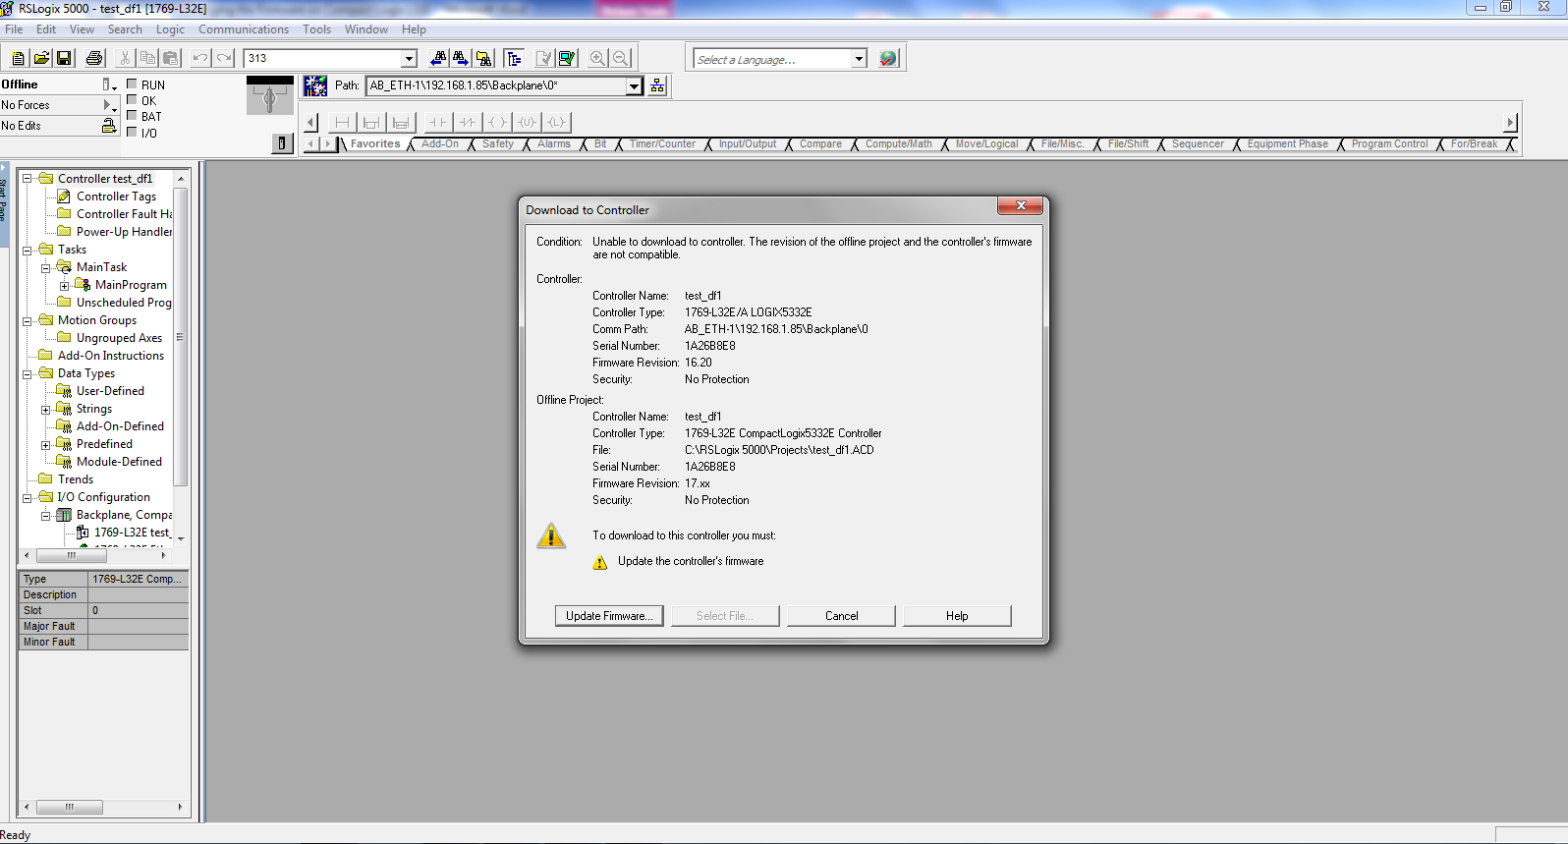The image size is (1568, 844).
Task: Open the 313 search combo box dropdown
Action: click(x=409, y=59)
